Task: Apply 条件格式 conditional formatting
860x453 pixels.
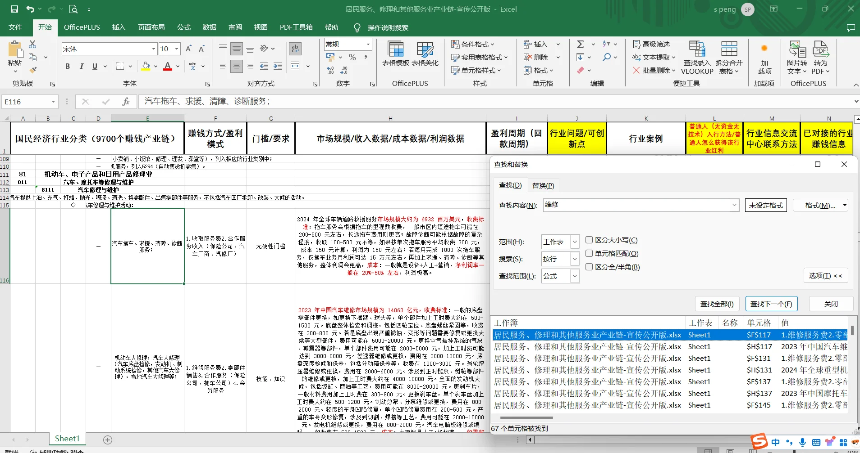Action: (473, 44)
